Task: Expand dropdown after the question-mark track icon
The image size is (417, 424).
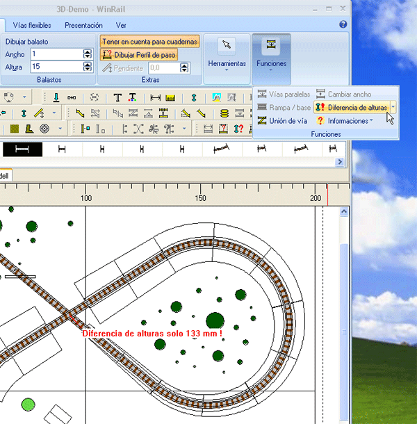Action: click(x=184, y=129)
